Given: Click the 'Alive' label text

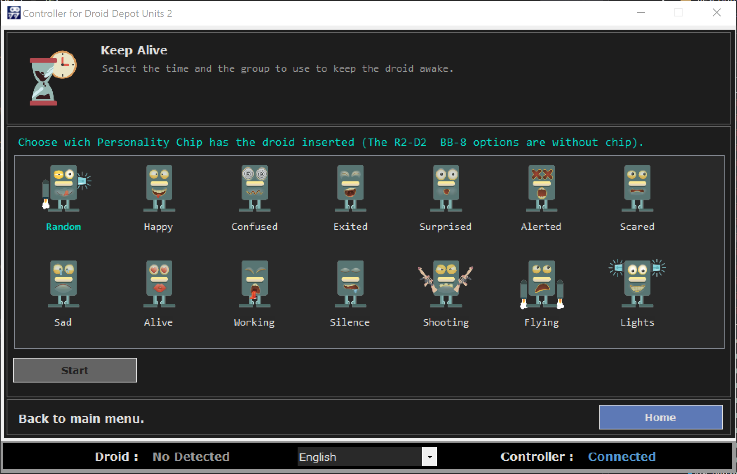Looking at the screenshot, I should 159,322.
